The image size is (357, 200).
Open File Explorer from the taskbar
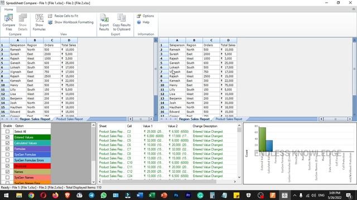[x=19, y=195]
